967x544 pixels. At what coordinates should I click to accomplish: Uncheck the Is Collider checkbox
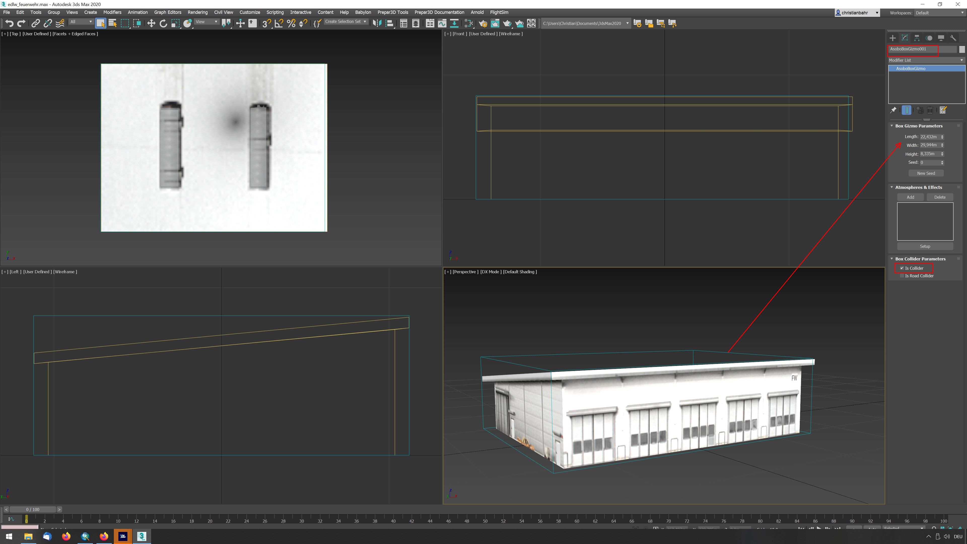coord(902,268)
